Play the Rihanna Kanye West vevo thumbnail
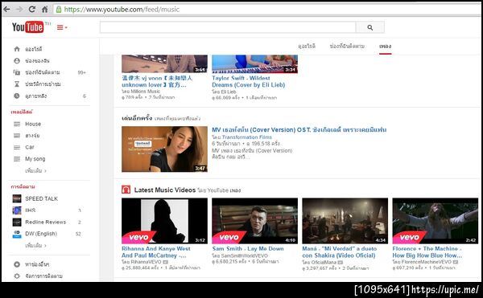Image resolution: width=483 pixels, height=298 pixels. click(x=164, y=221)
